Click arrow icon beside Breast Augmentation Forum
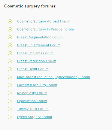 (10, 37)
